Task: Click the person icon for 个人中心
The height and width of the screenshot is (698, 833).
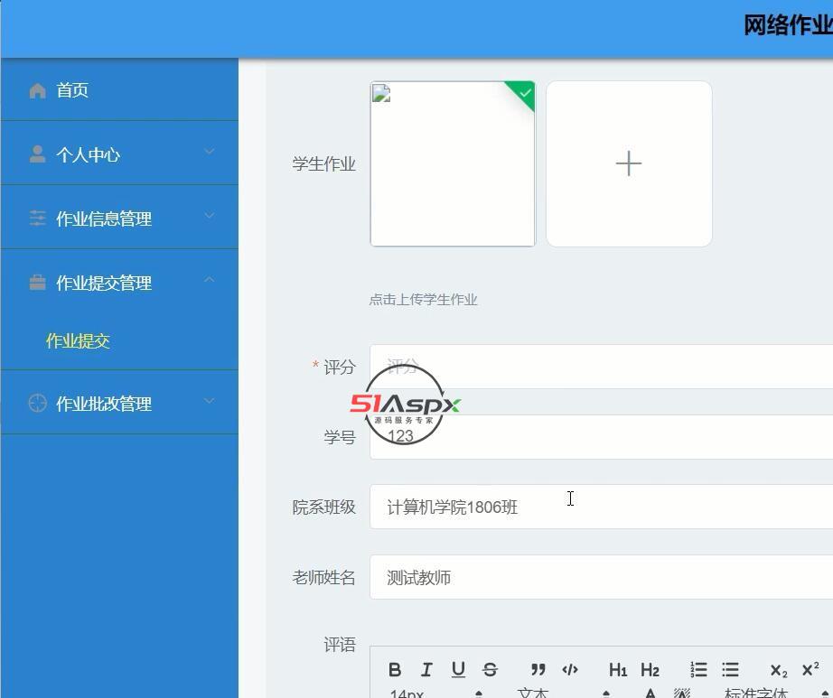Action: tap(37, 154)
